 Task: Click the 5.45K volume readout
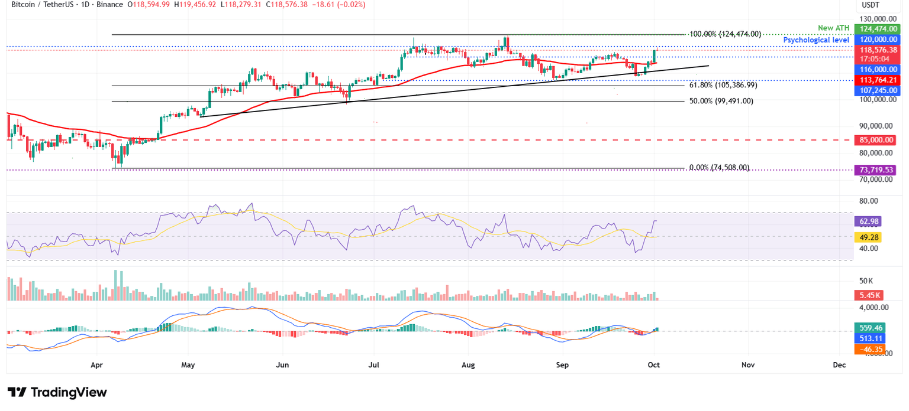pos(870,294)
